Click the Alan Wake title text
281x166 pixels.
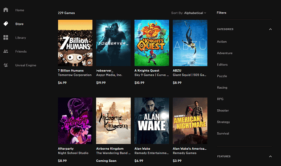click(142, 149)
